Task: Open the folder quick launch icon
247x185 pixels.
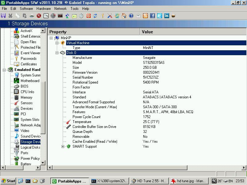Action: (x=35, y=181)
